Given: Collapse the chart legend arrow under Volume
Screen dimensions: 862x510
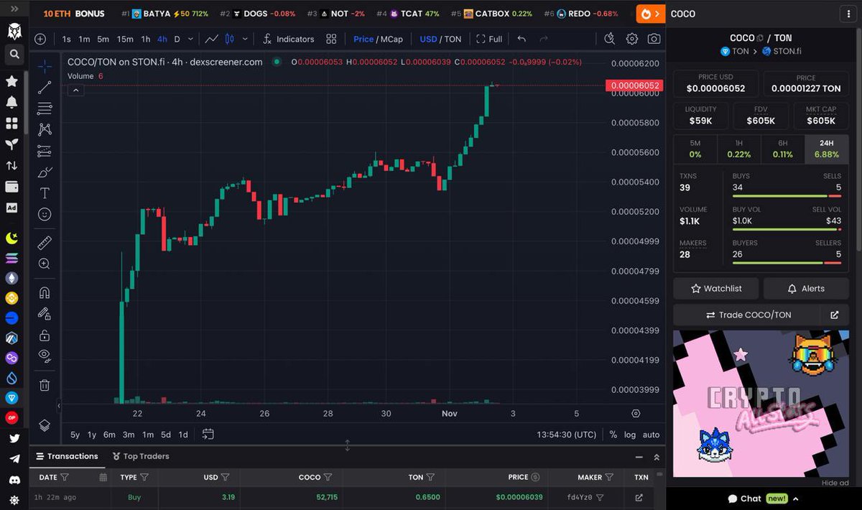Looking at the screenshot, I should 76,90.
